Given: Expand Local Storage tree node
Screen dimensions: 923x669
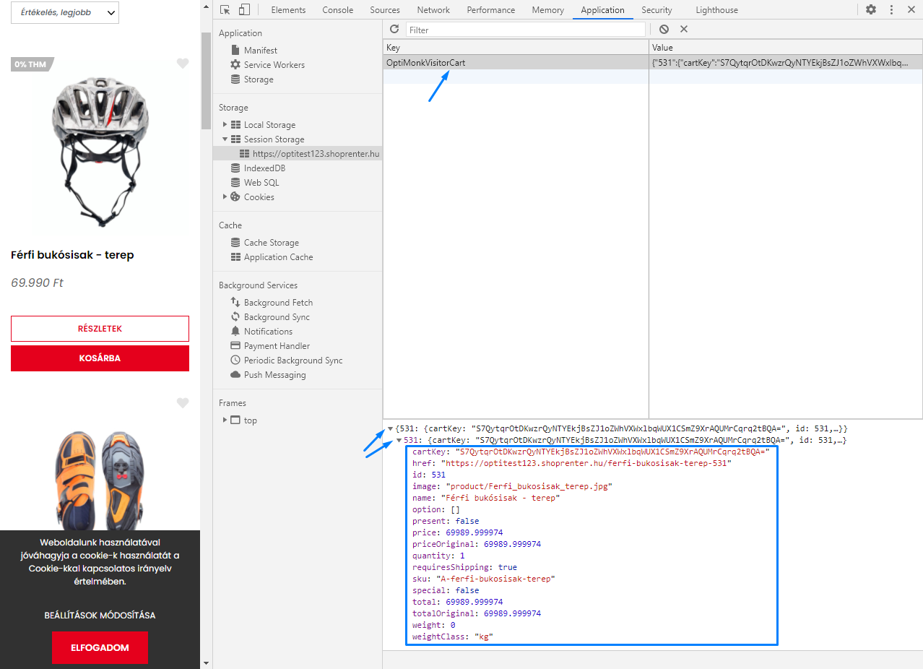Looking at the screenshot, I should click(225, 125).
